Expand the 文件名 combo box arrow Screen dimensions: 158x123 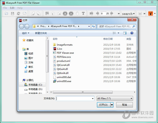pos(93,99)
